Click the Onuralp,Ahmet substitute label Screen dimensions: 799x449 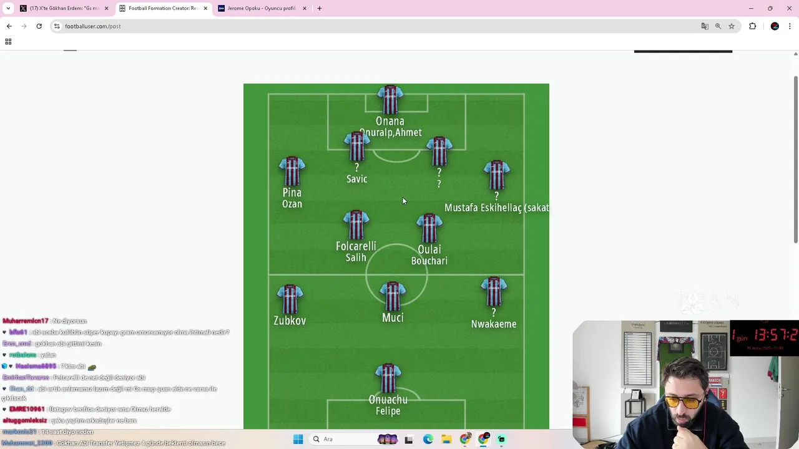[390, 132]
